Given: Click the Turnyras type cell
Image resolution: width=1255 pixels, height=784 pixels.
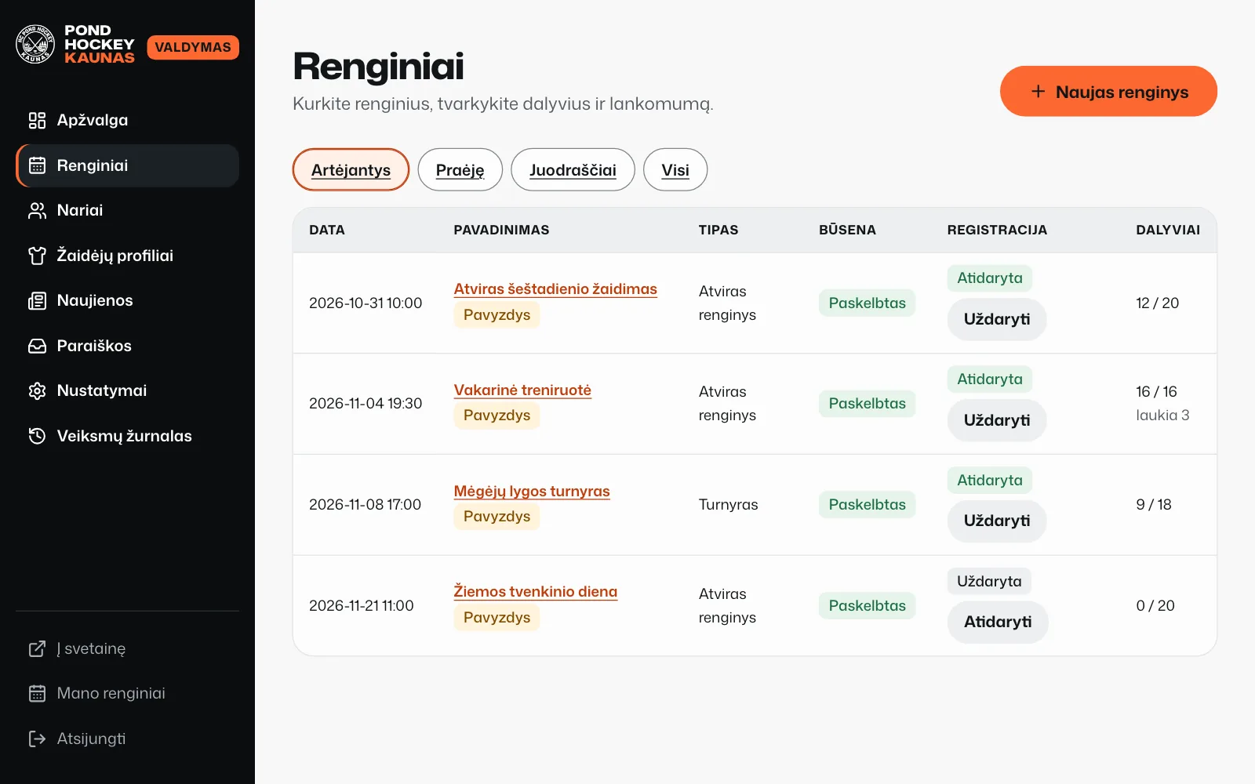Looking at the screenshot, I should (728, 504).
